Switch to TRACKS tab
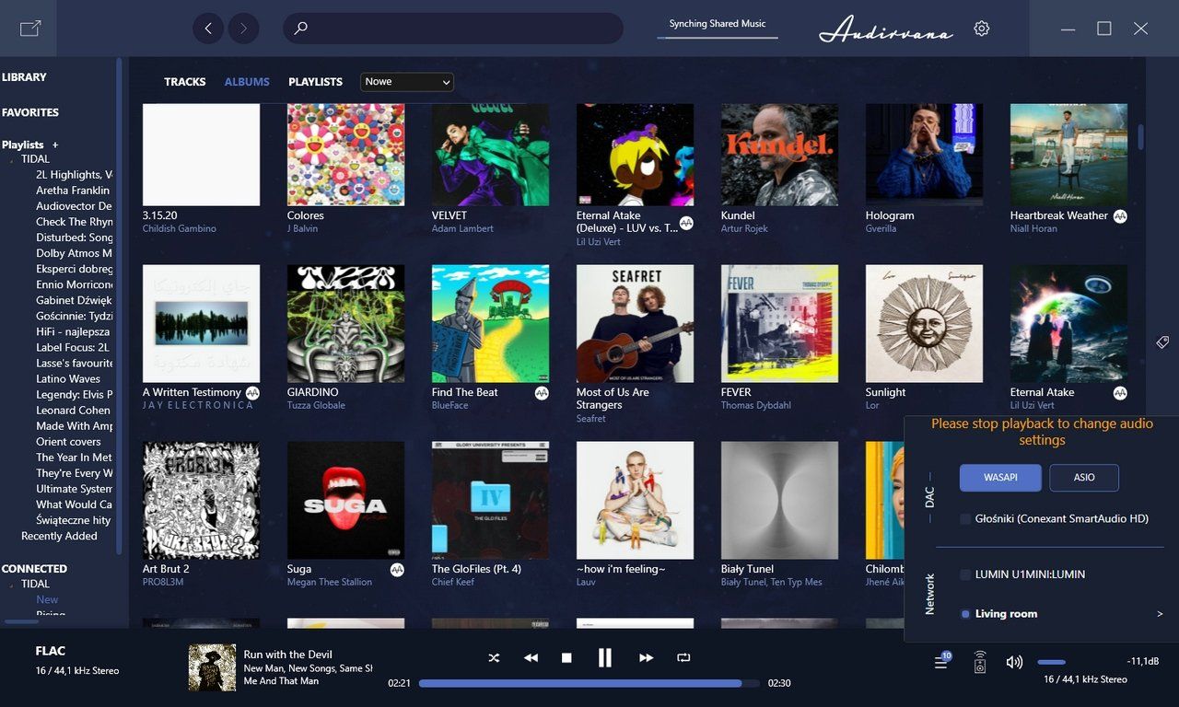 pyautogui.click(x=184, y=82)
